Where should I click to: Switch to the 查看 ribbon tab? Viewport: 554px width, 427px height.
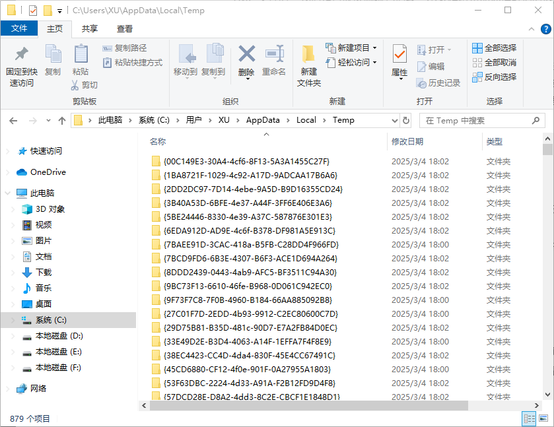(x=124, y=28)
